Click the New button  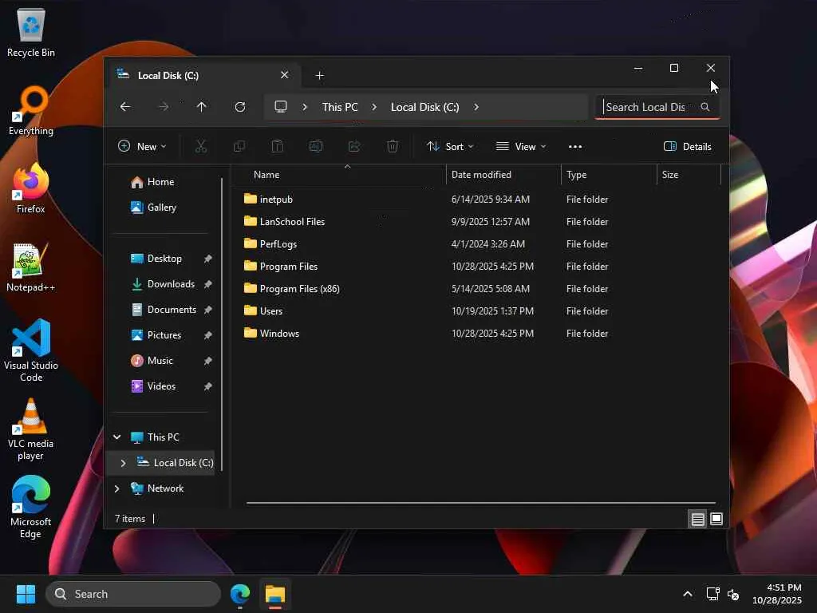pos(142,147)
